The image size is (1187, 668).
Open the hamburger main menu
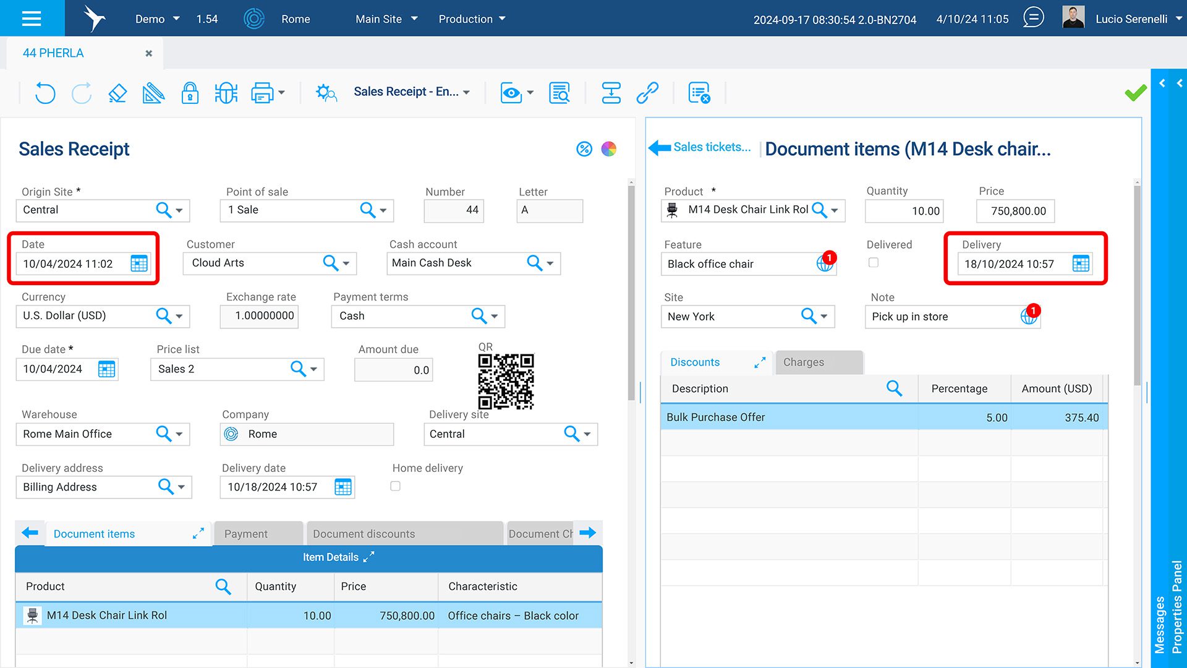(x=32, y=19)
